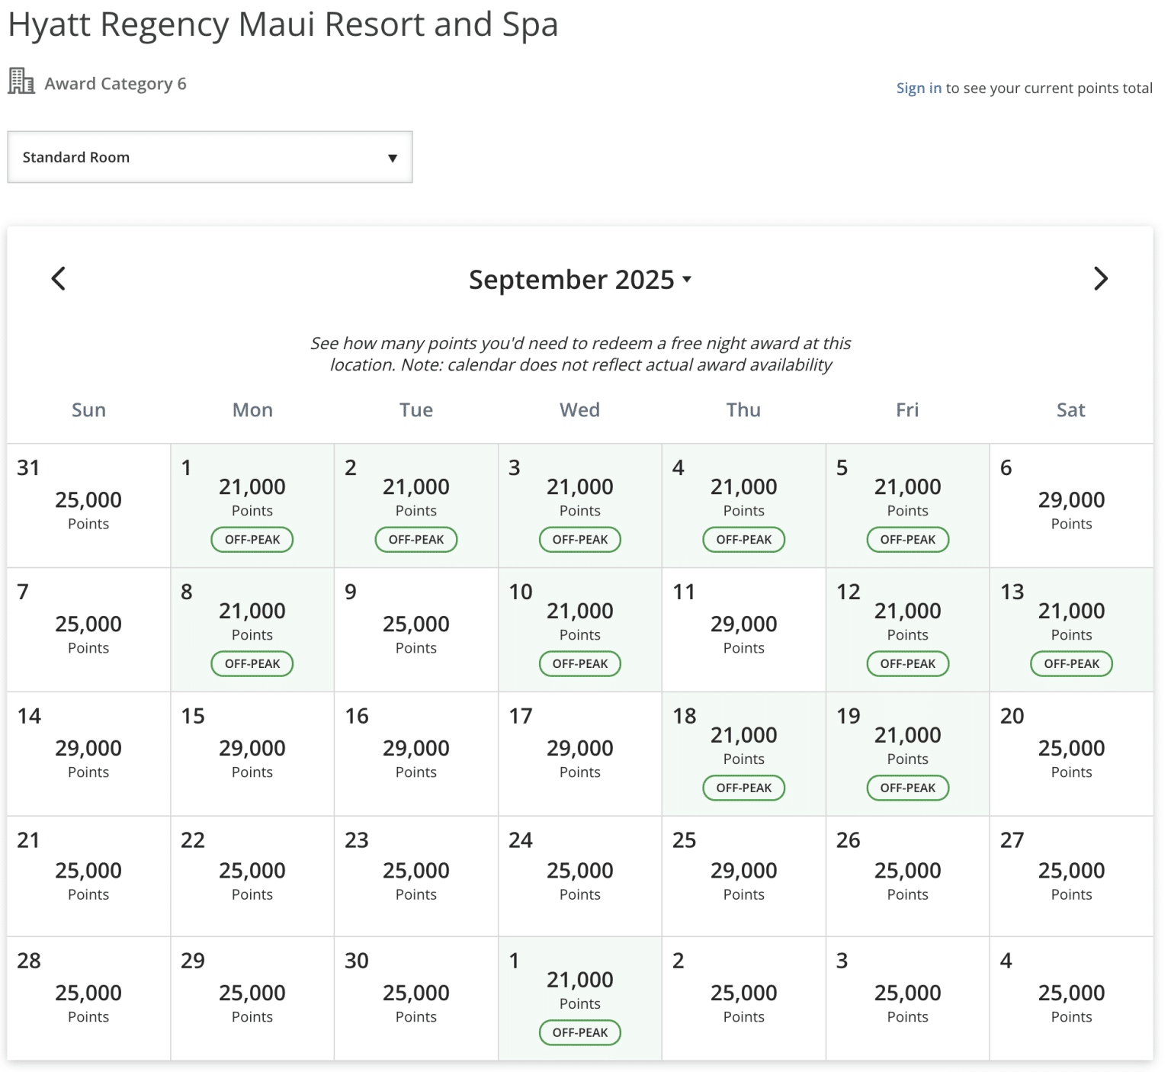Select September 30 date cell

coord(415,997)
